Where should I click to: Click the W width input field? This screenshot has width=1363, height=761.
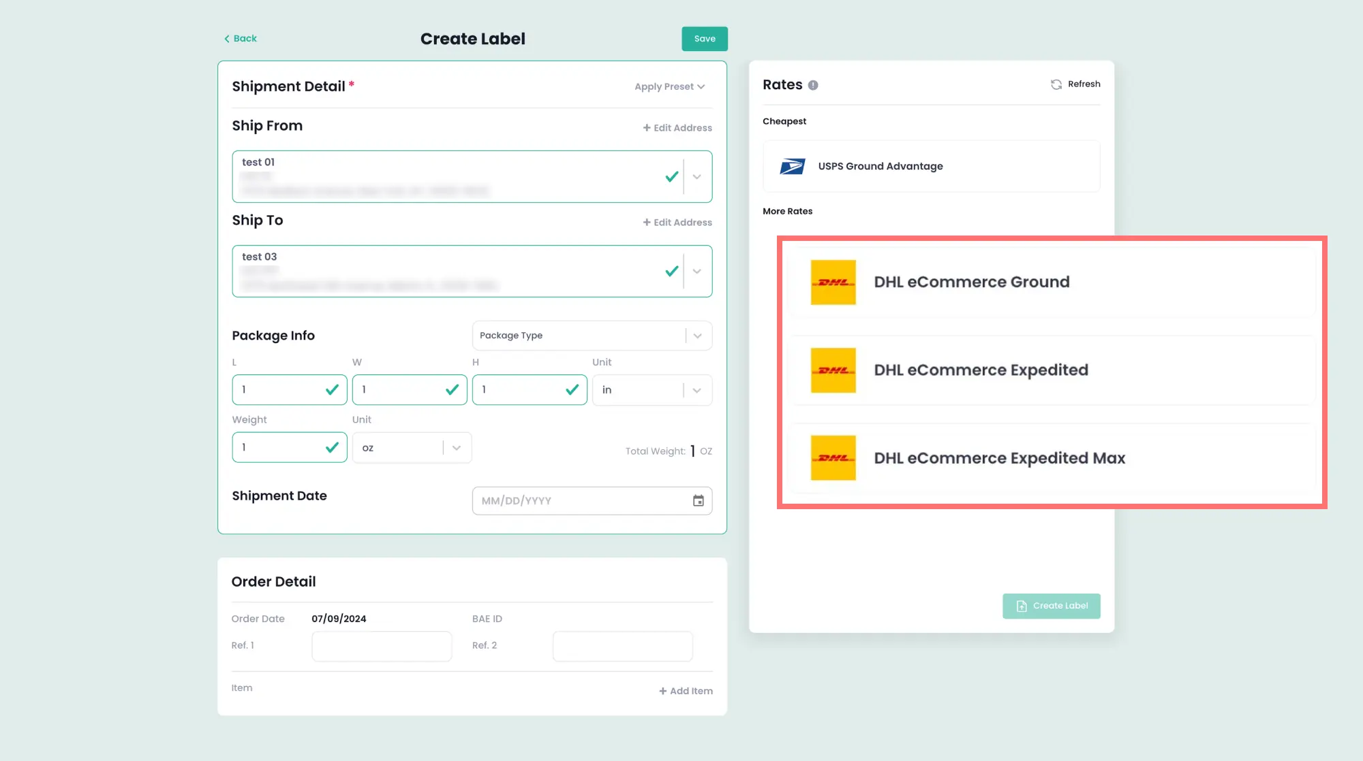[x=410, y=389]
